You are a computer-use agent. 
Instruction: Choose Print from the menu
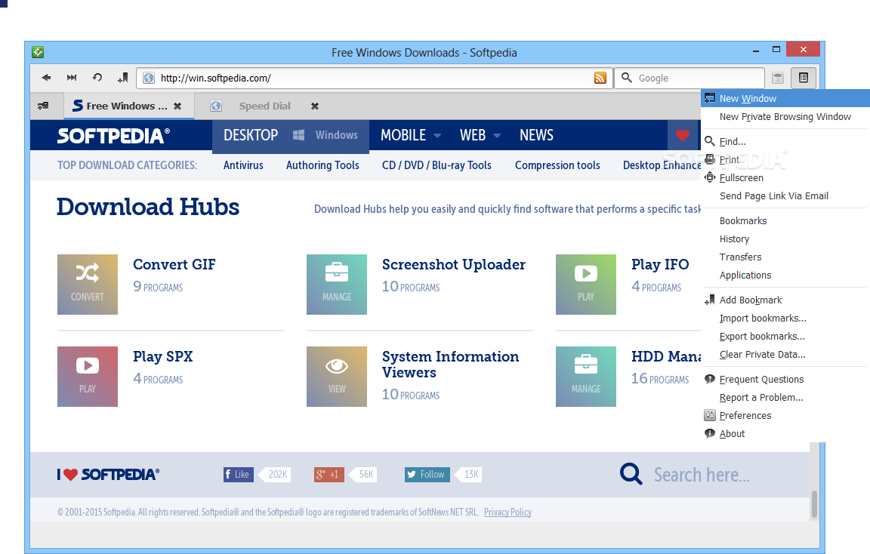(785, 160)
